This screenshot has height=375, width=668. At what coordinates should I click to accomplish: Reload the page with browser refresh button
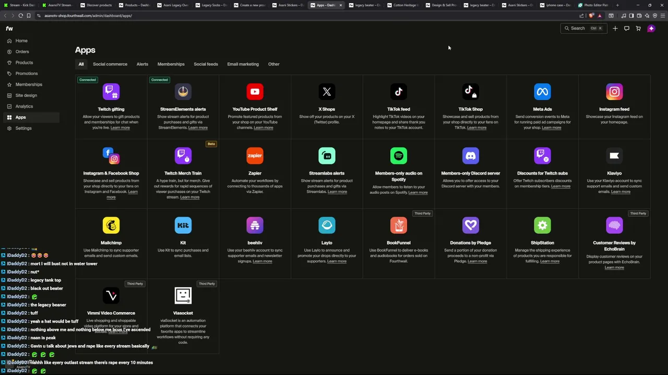tap(21, 16)
